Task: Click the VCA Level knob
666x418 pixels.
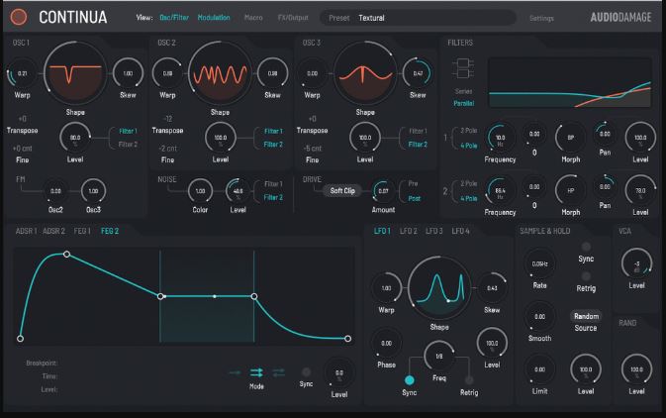Action: (x=636, y=263)
